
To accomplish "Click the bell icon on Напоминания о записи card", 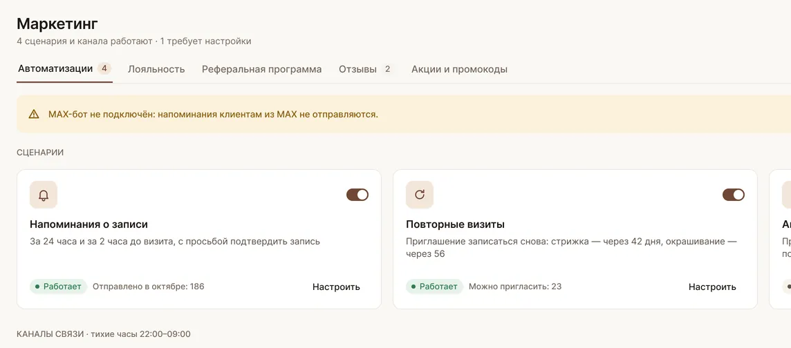I will 44,195.
